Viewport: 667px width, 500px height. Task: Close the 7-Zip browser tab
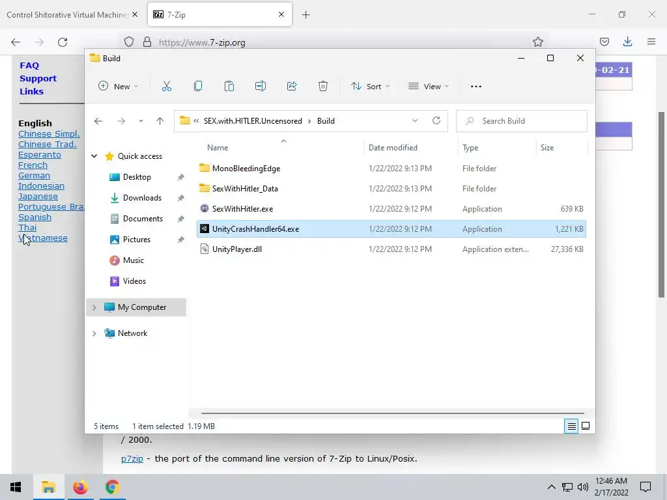pos(281,14)
